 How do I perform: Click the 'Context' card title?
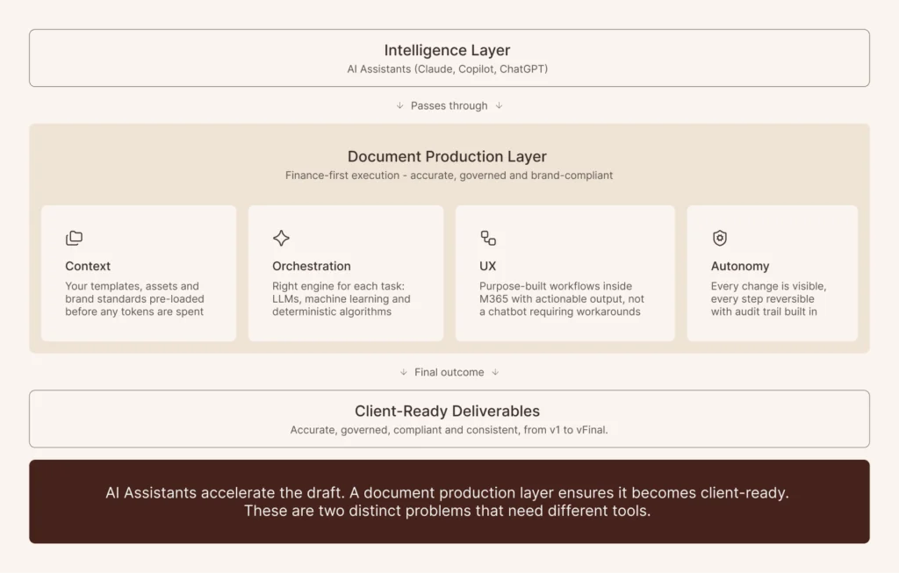coord(88,266)
